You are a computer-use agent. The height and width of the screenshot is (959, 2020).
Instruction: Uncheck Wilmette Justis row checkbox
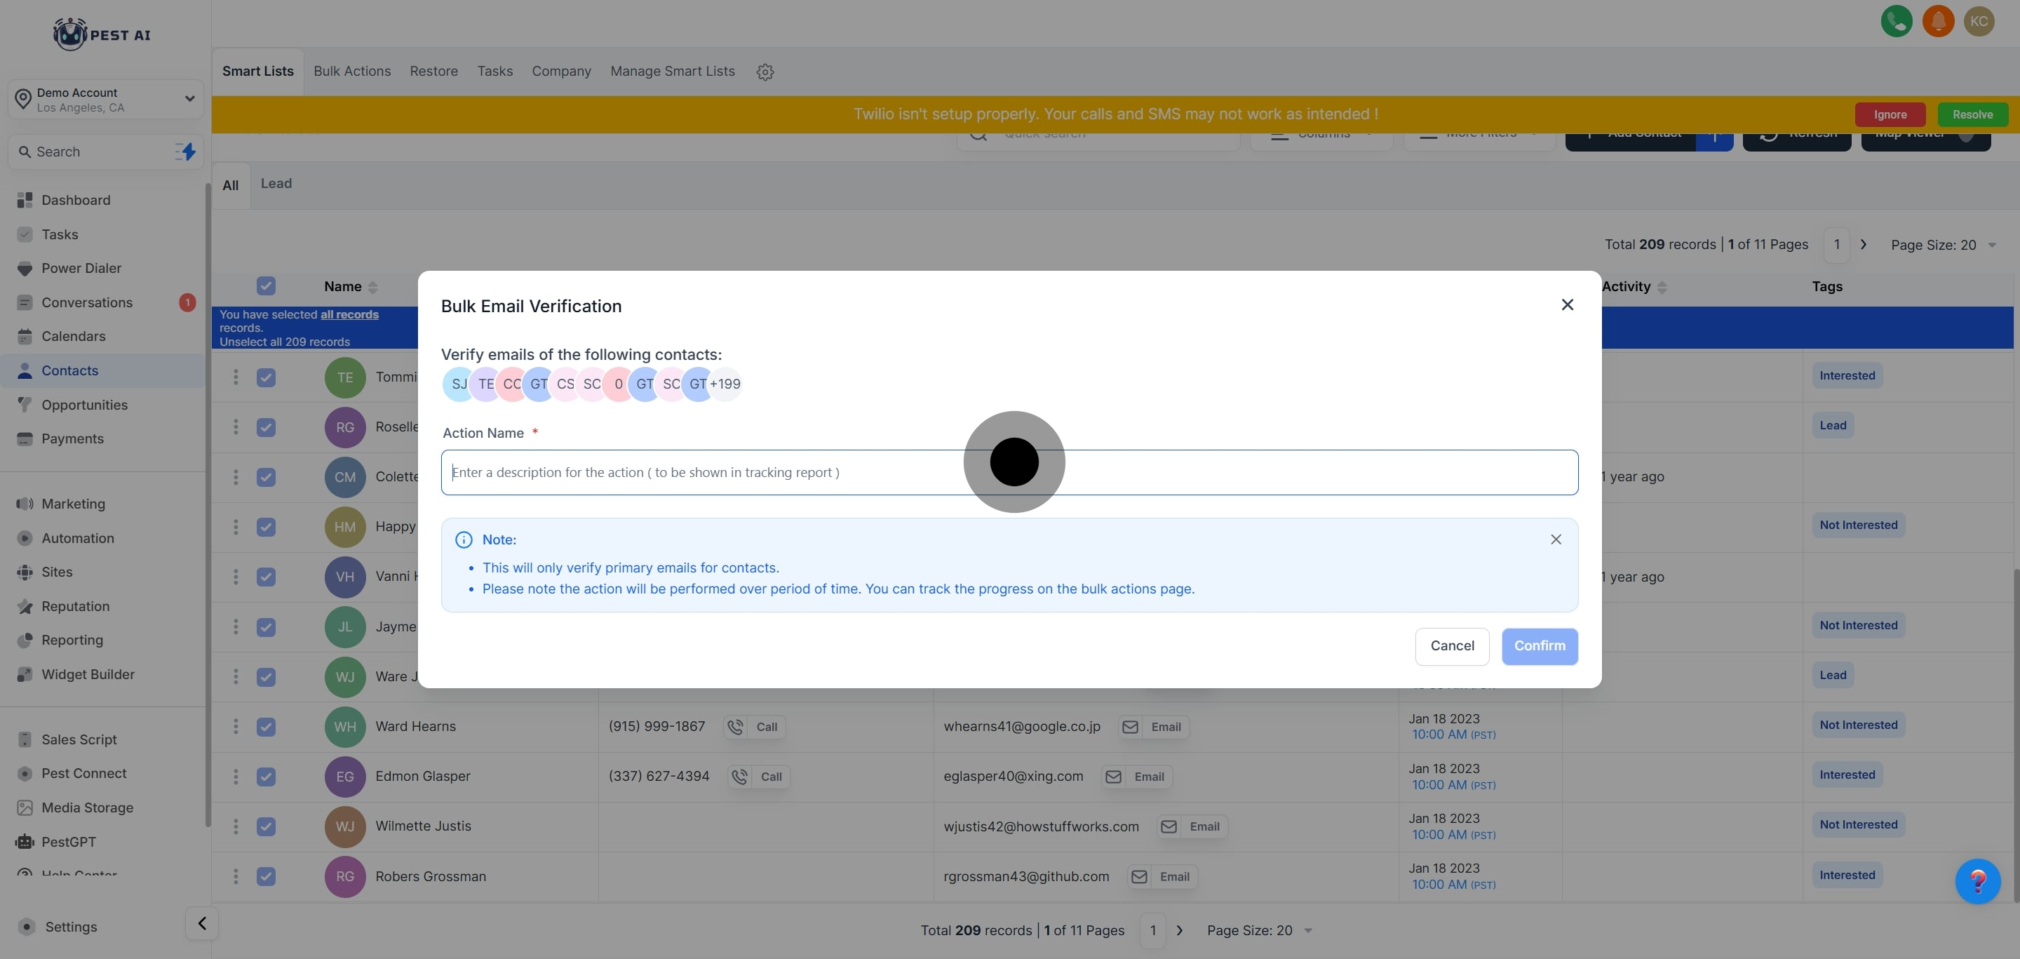click(266, 826)
